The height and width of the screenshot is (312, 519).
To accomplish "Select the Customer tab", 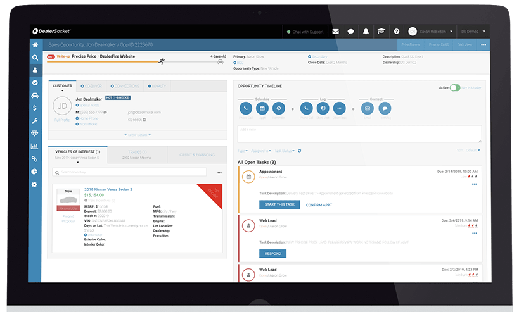I will tap(62, 86).
